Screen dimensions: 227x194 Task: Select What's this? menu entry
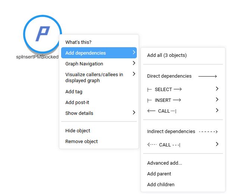point(78,42)
